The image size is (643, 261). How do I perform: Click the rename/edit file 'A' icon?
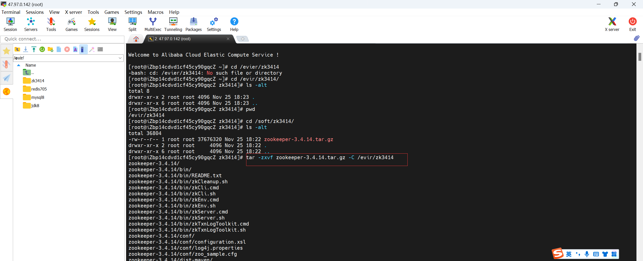click(75, 49)
